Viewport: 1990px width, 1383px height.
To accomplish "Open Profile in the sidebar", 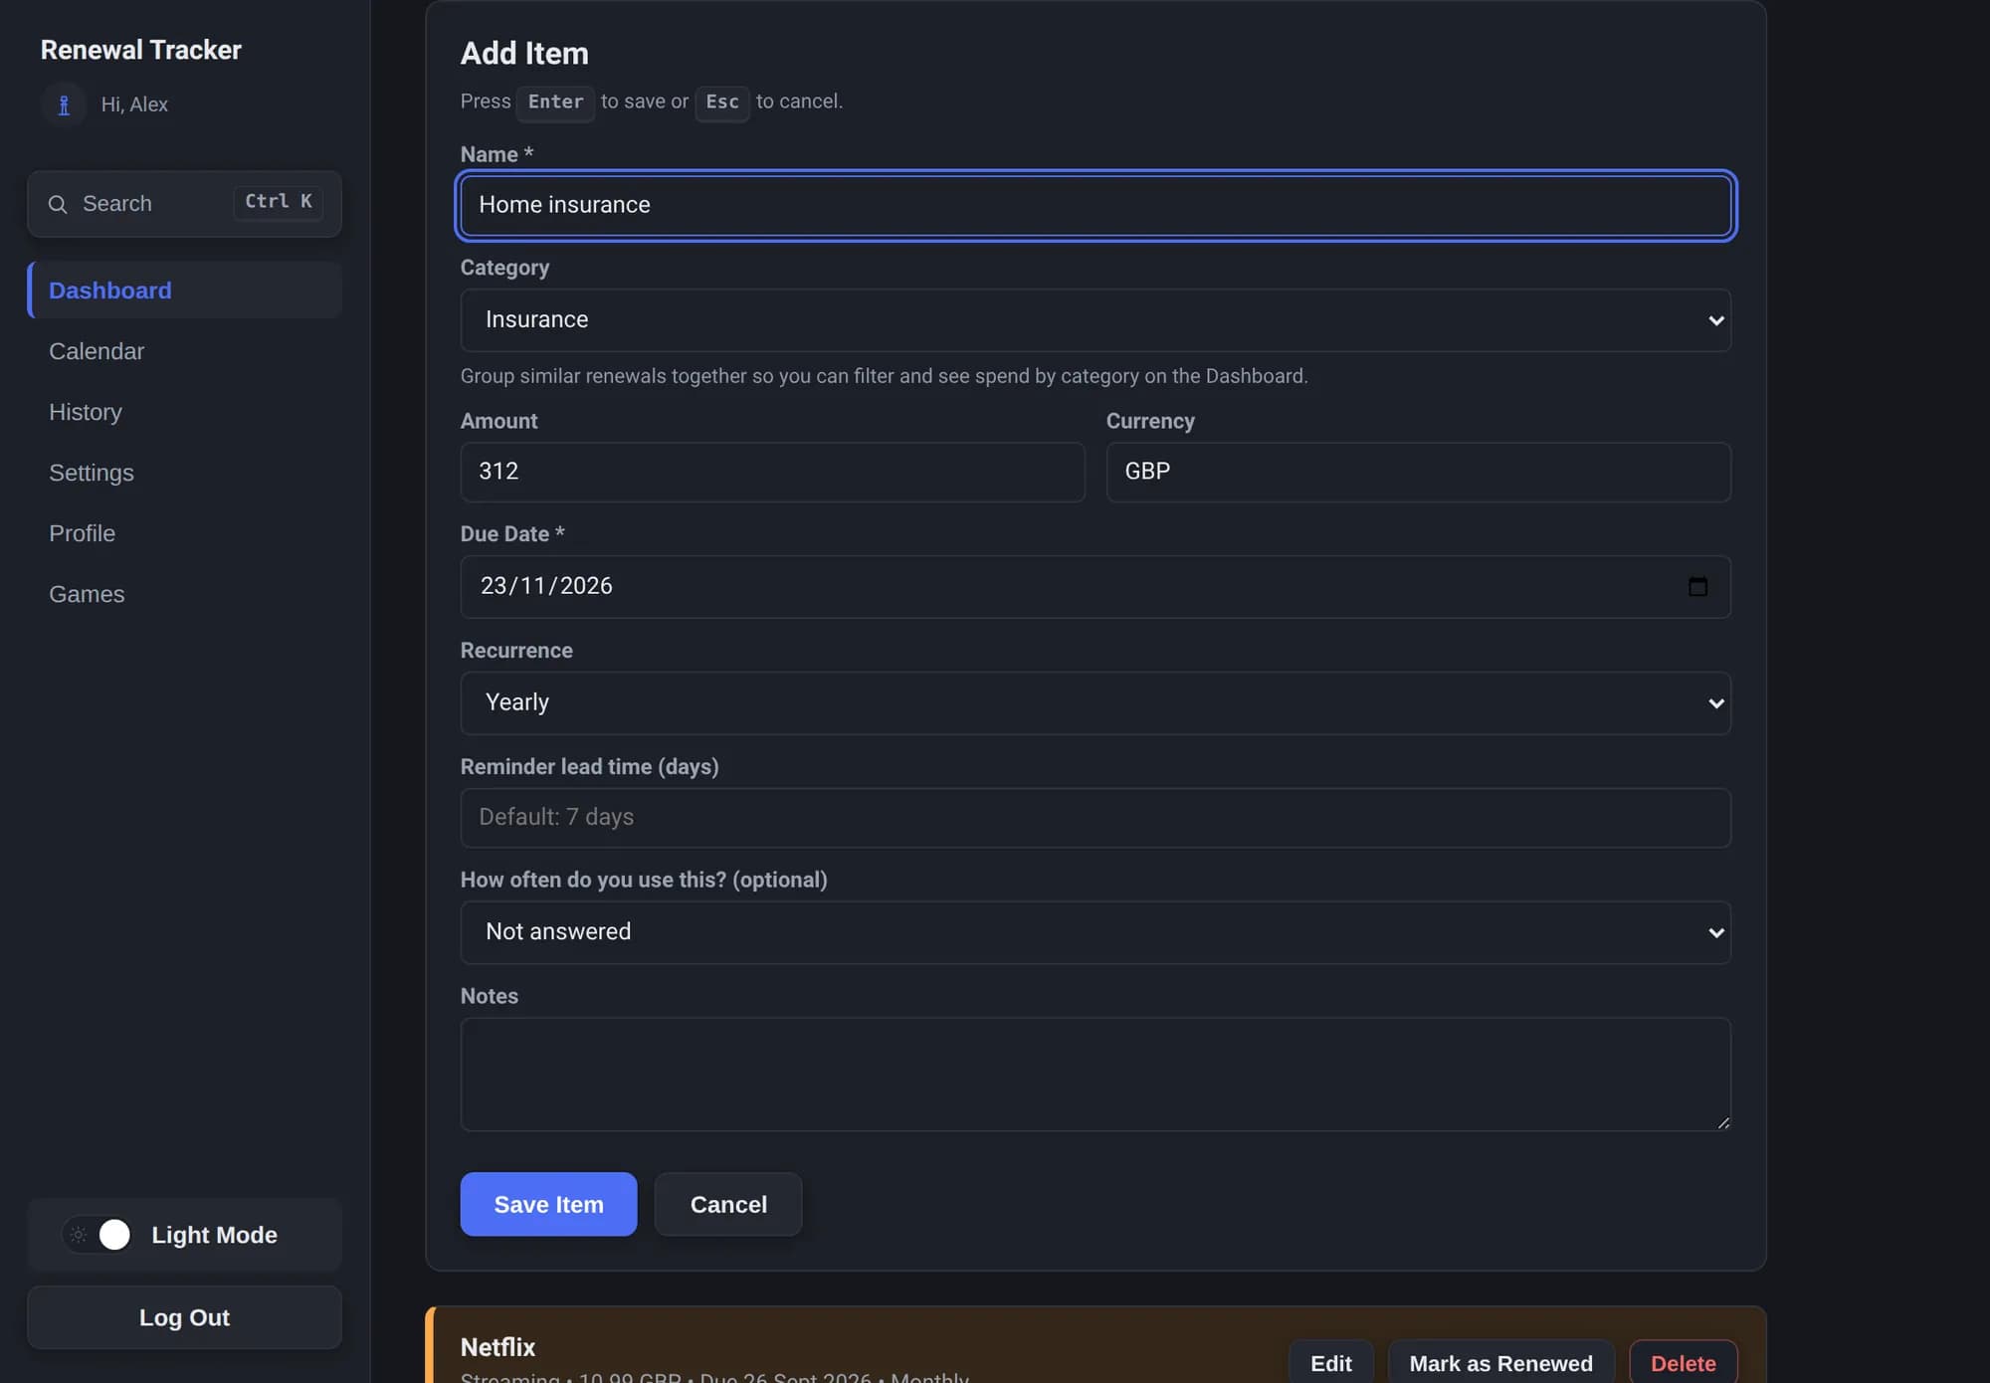I will pos(185,533).
